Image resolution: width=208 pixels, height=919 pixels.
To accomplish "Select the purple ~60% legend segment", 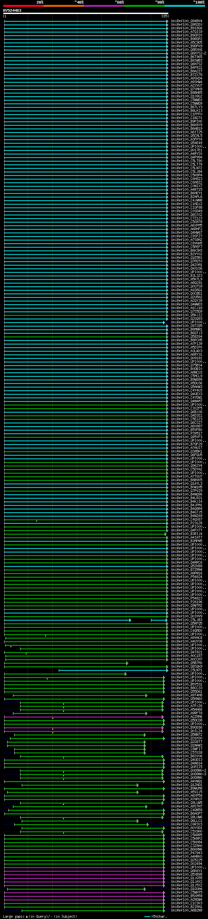I will coord(104,6).
